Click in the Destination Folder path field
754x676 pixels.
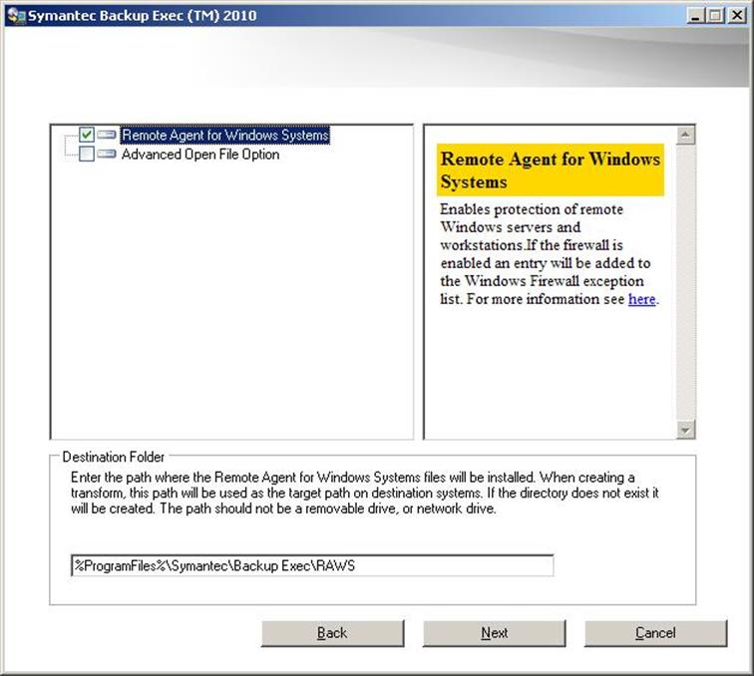312,565
